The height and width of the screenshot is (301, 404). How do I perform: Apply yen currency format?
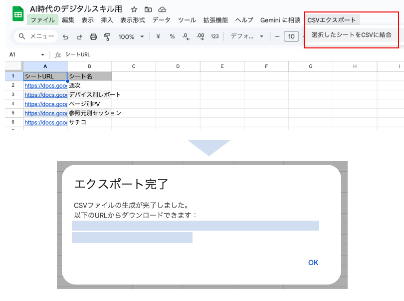(158, 36)
